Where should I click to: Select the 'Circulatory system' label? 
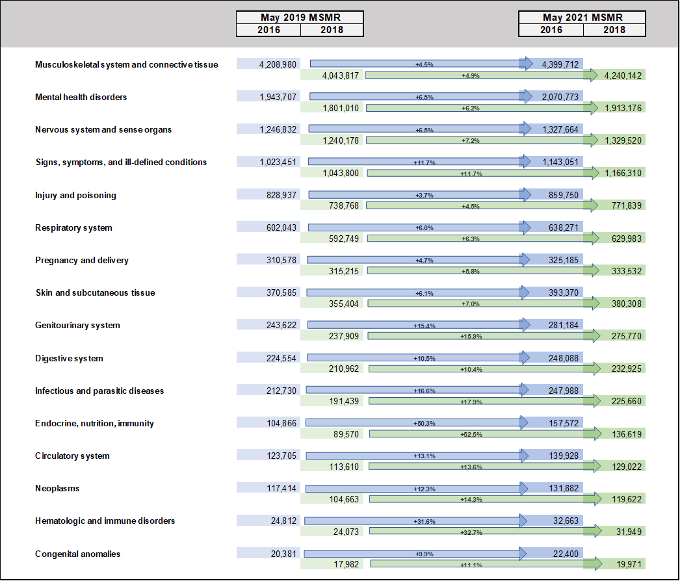click(x=72, y=456)
